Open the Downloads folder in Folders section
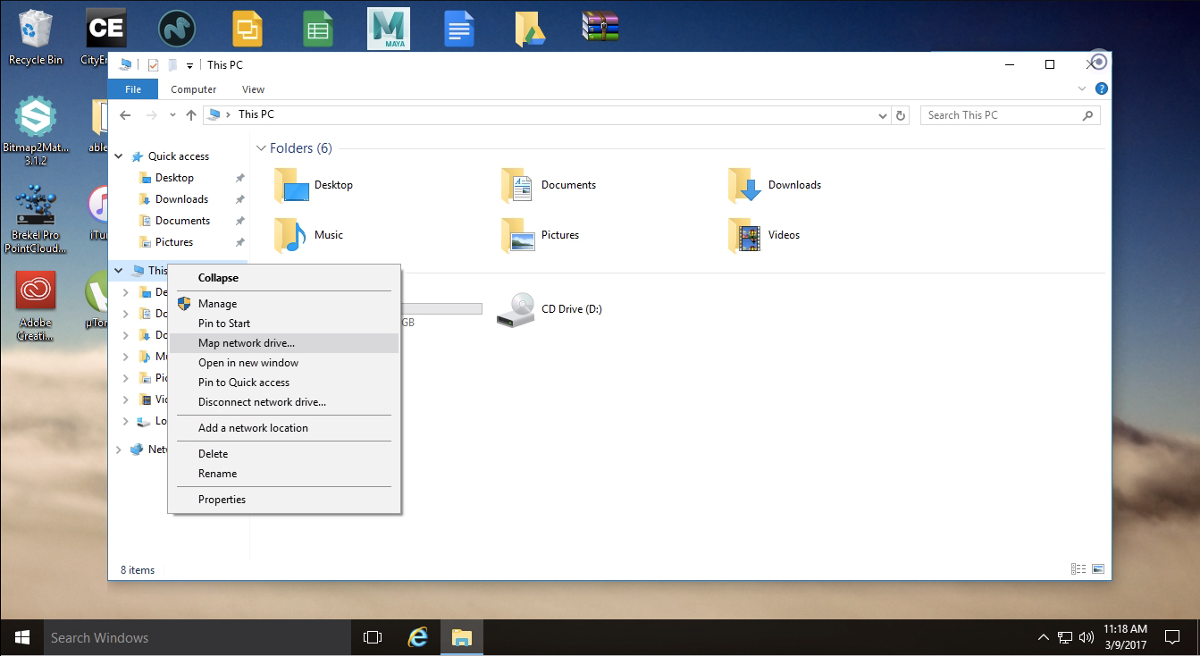Image resolution: width=1200 pixels, height=656 pixels. coord(745,185)
